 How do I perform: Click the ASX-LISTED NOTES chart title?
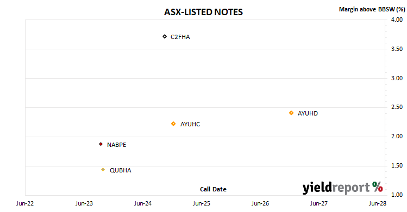(x=203, y=12)
